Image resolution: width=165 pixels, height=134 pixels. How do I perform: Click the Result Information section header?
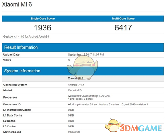point(21,47)
